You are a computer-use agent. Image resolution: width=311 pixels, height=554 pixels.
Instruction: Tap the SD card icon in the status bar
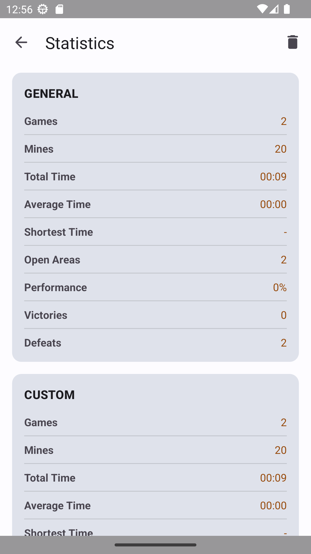click(x=59, y=9)
